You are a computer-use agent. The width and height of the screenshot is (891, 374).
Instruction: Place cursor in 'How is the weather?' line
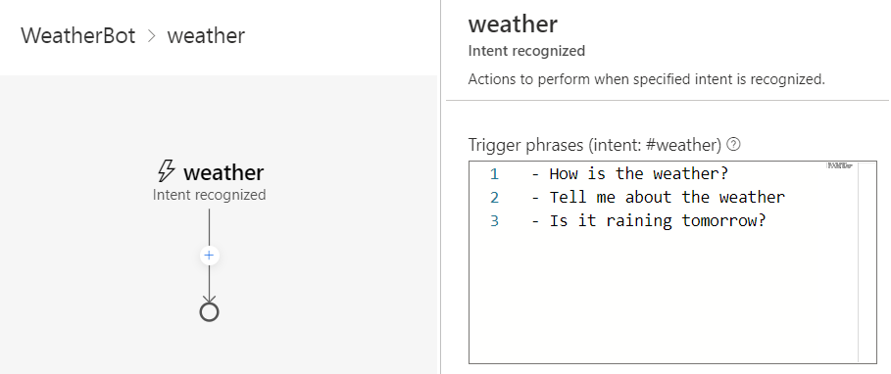[629, 173]
